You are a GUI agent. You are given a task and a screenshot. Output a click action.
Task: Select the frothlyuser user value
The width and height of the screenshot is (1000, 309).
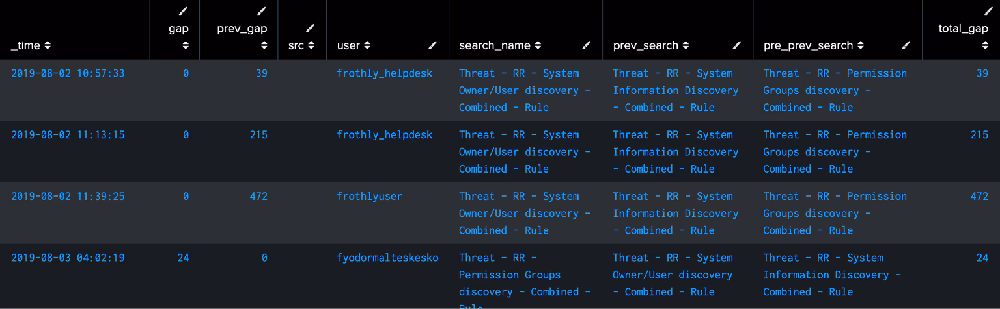[369, 196]
